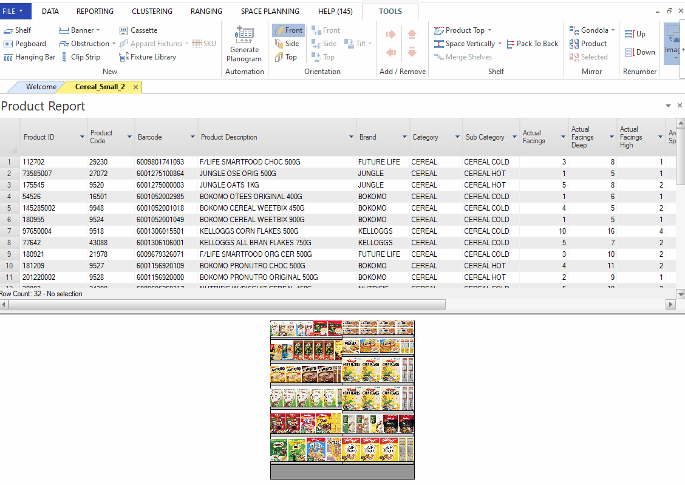685x485 pixels.
Task: Click the KELLOGGS CORN FLAKES 500G cell
Action: point(277,231)
